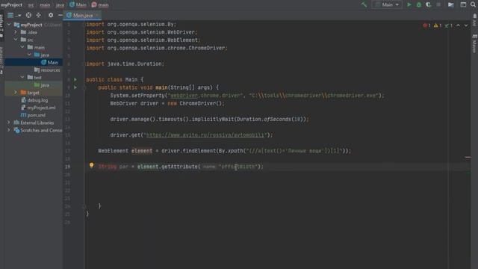The image size is (478, 269).
Task: Select the resources folder
Action: [47, 69]
